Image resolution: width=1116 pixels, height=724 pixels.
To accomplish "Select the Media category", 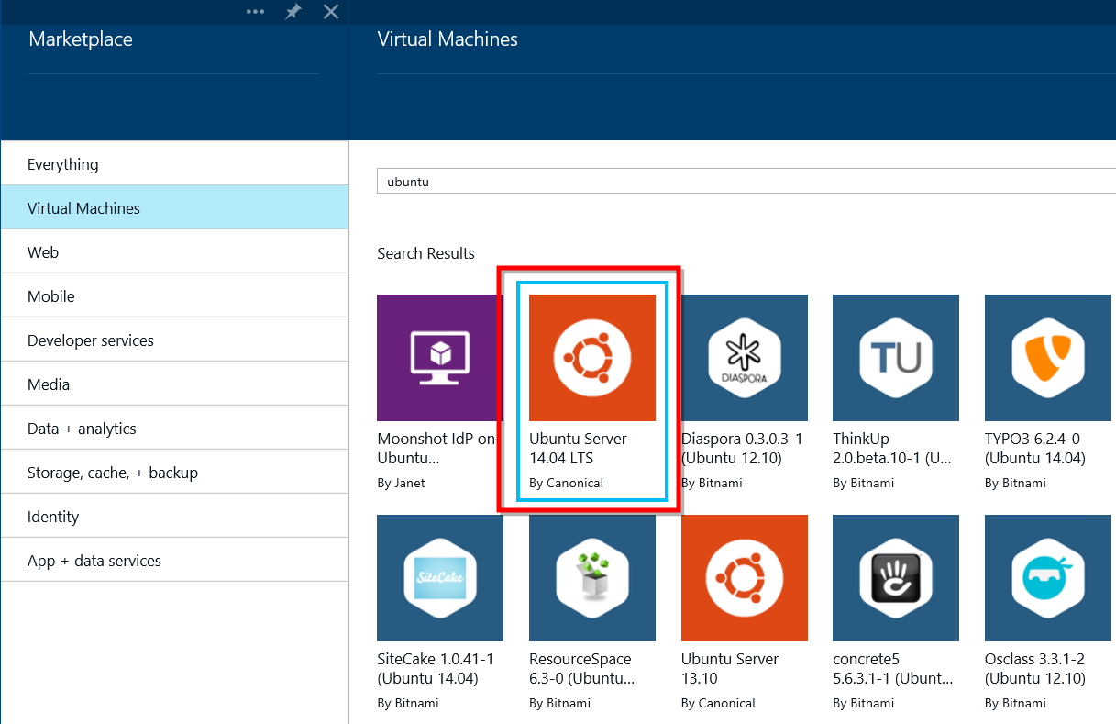I will tap(49, 384).
